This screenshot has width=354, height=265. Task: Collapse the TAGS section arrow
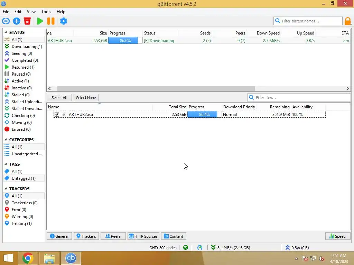click(6, 164)
